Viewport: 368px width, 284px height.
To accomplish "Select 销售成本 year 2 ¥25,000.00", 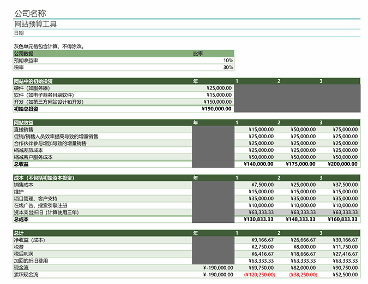I will [303, 185].
